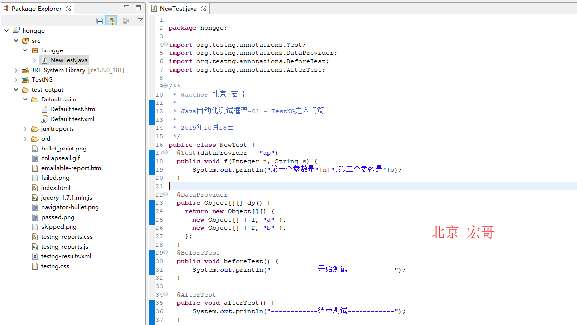Screen dimensions: 577x325
Task: Place cursor on @DataProvider annotation
Action: [202, 195]
